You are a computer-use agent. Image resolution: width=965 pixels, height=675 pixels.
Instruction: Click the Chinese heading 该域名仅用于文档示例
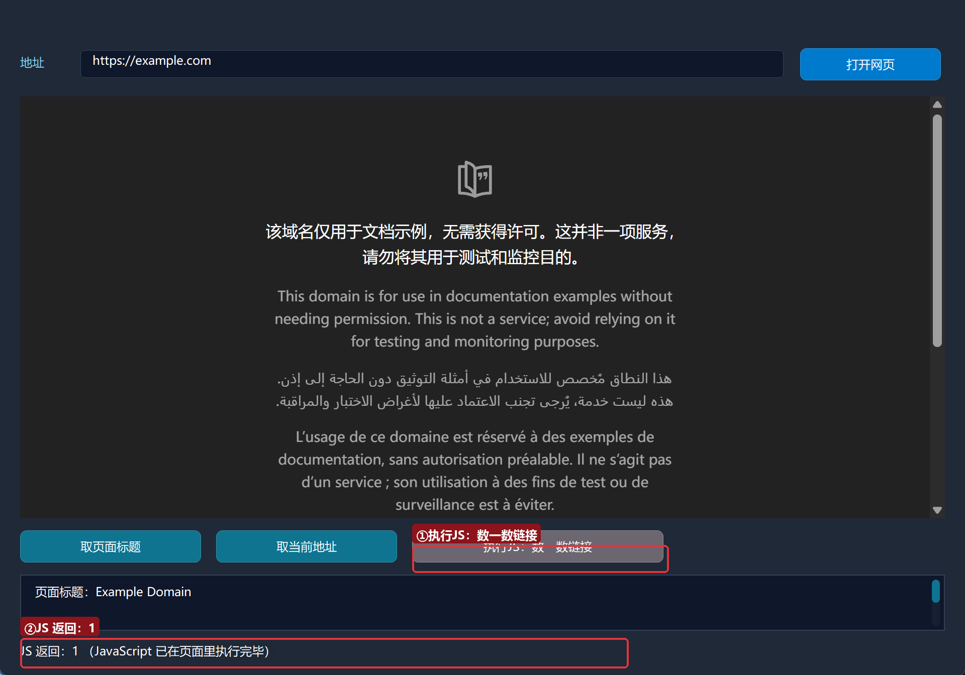471,244
